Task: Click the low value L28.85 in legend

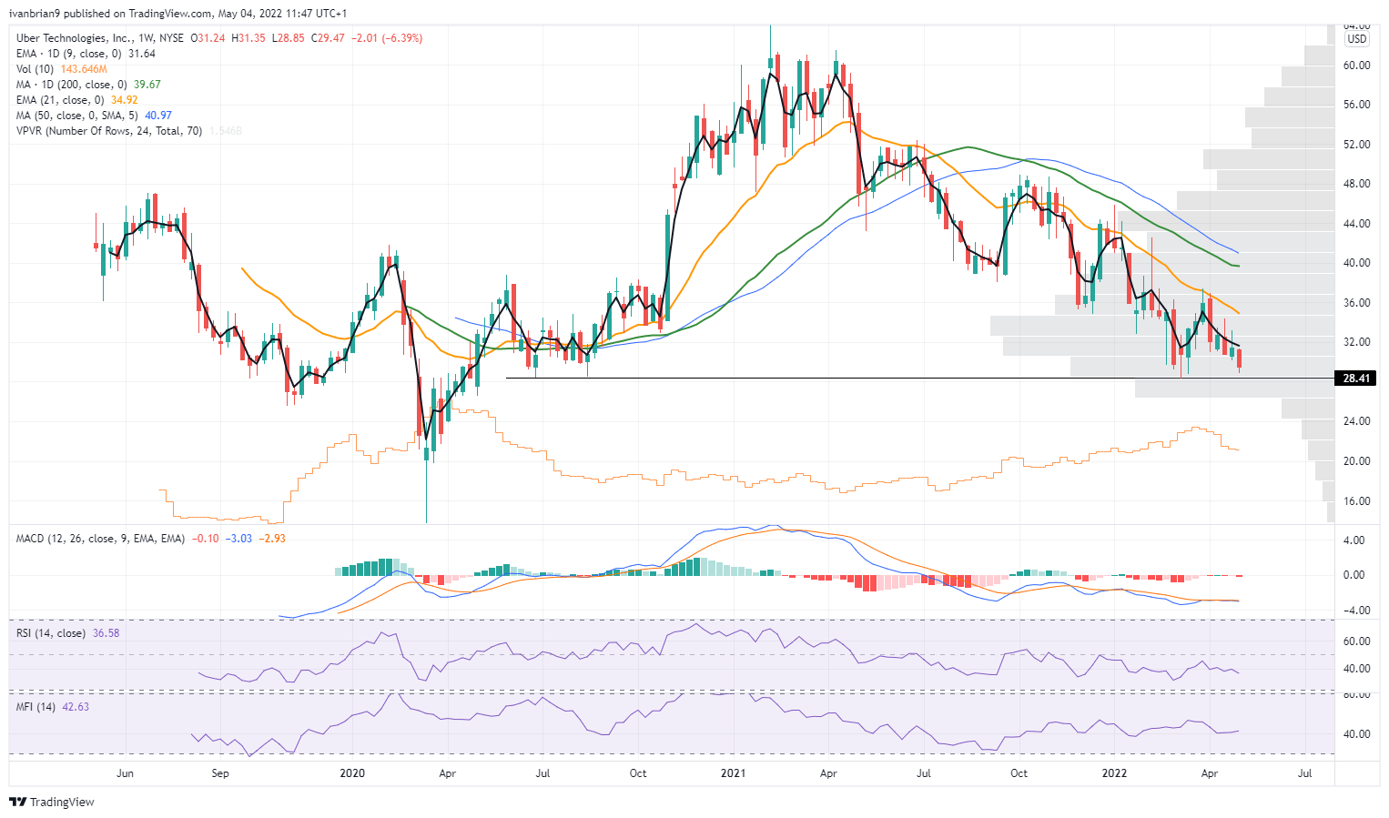Action: (x=289, y=38)
